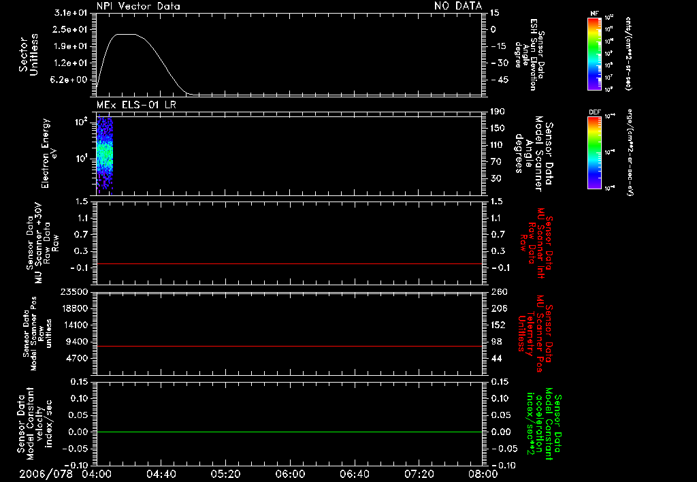Click the 'ergs/(cm**2-sr-sec-eV)' unit label
Image resolution: width=697 pixels, height=482 pixels.
[x=630, y=152]
